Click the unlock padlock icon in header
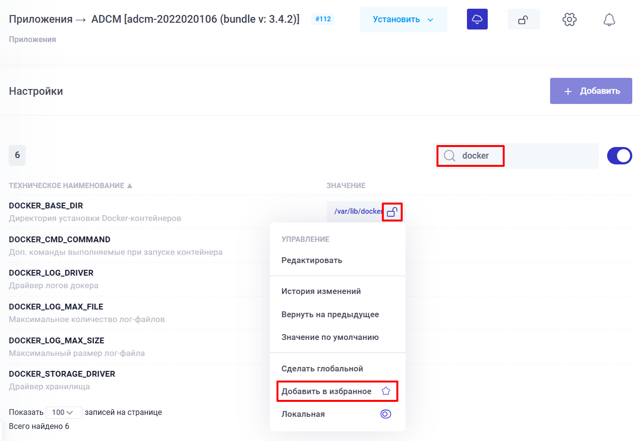 (523, 20)
